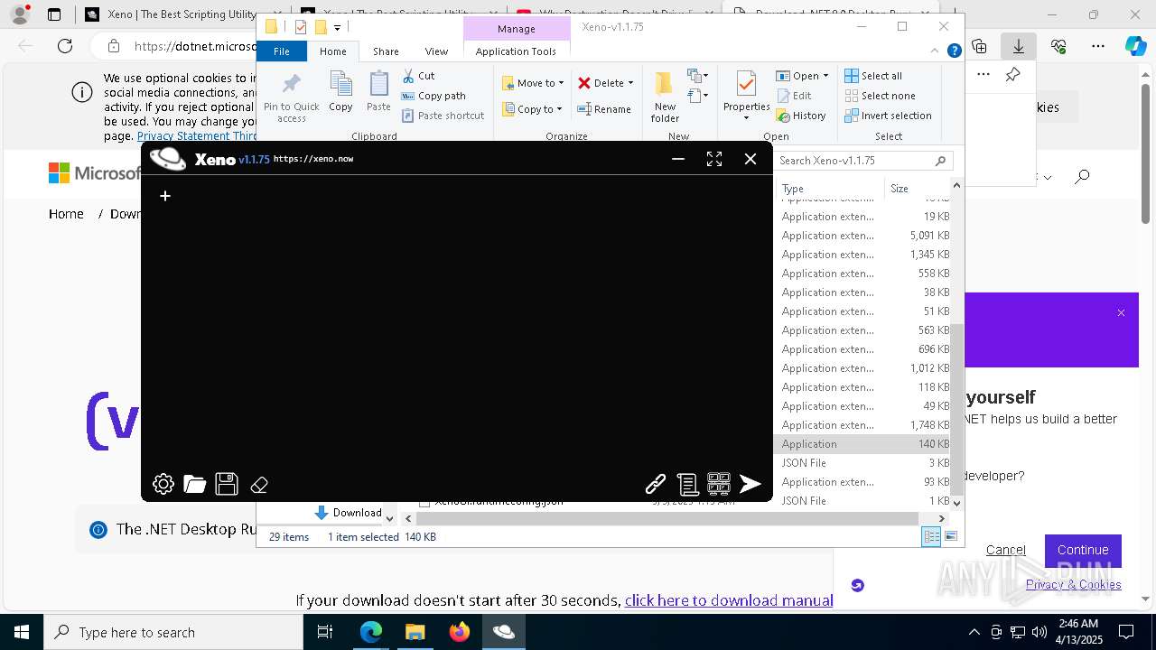Clear the editor with eraser icon
This screenshot has width=1156, height=650.
259,485
